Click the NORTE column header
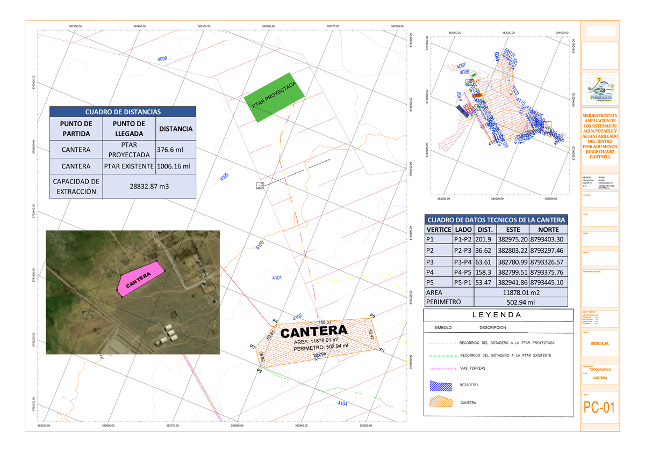Viewport: 645px width, 455px height. tap(548, 230)
